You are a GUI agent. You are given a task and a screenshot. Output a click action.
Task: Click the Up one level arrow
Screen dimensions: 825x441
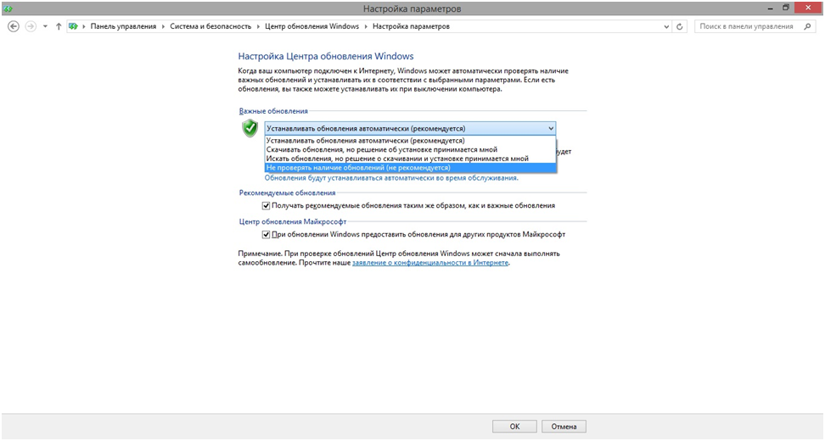59,26
